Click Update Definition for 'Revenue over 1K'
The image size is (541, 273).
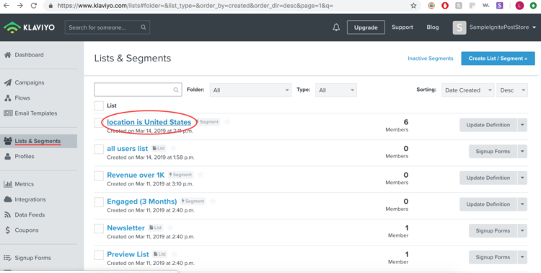[488, 178]
